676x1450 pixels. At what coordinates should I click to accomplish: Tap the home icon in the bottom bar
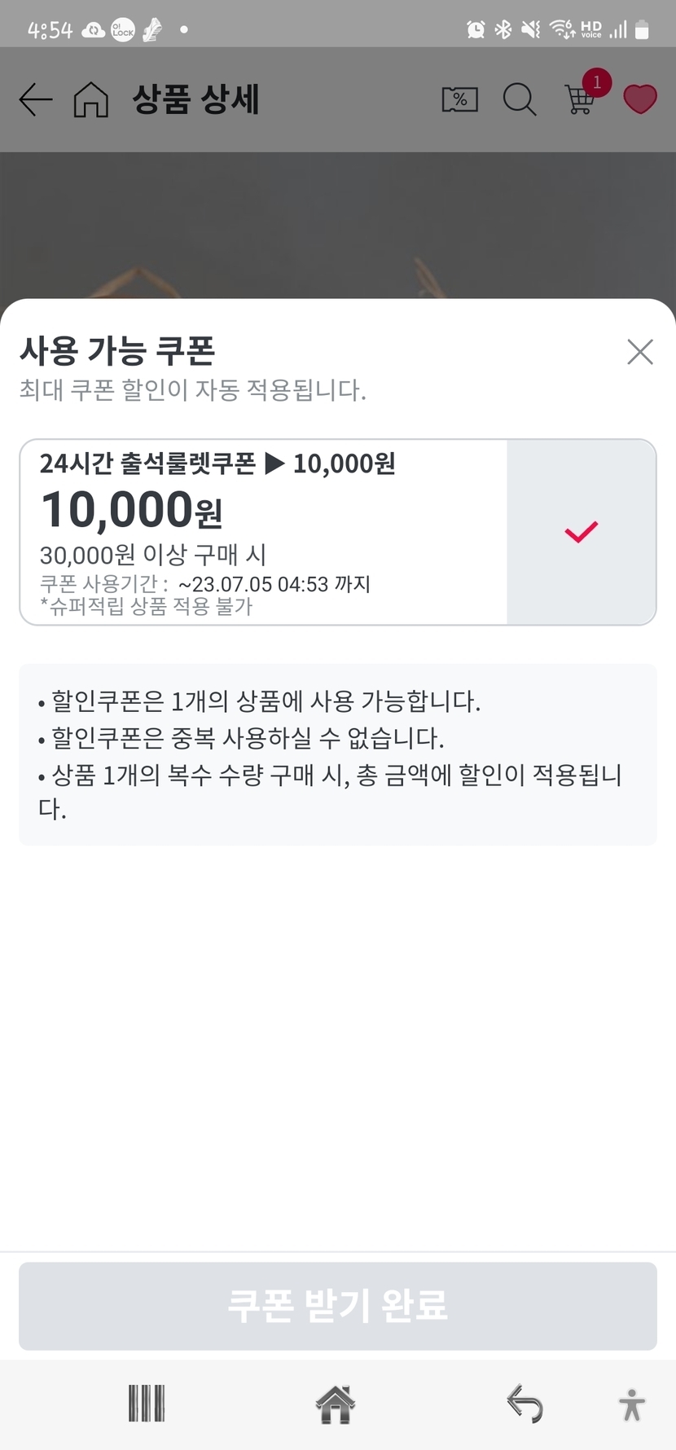336,1404
